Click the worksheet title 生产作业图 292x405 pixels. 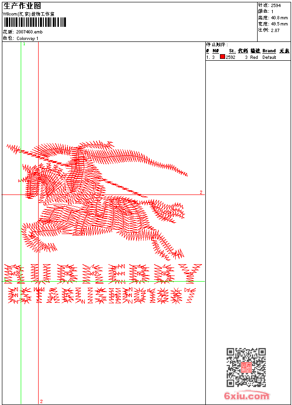pos(22,6)
